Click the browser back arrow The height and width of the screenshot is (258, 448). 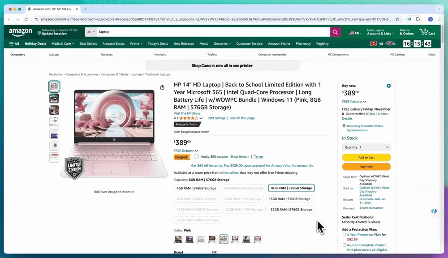pyautogui.click(x=9, y=19)
